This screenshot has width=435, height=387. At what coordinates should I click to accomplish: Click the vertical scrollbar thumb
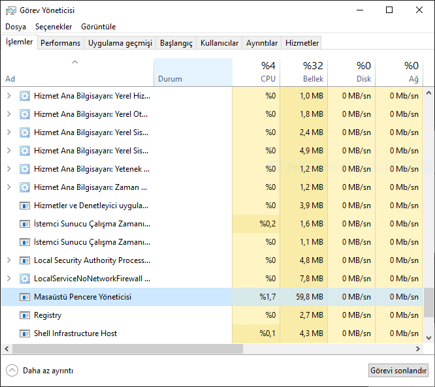[428, 302]
